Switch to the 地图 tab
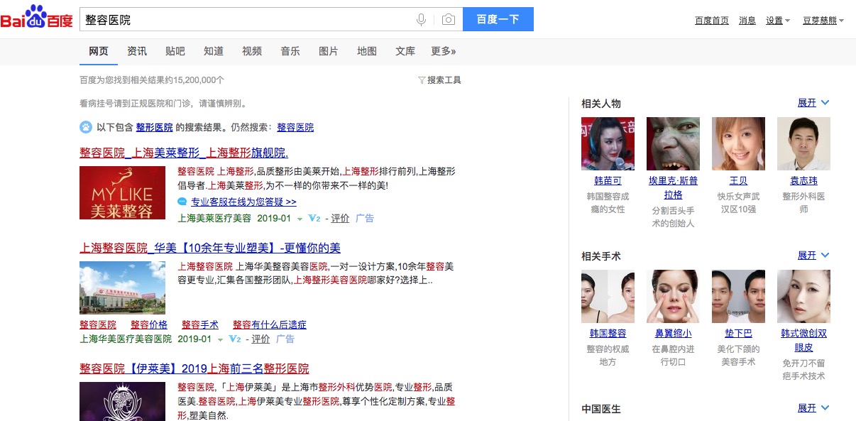The image size is (856, 421). [367, 51]
